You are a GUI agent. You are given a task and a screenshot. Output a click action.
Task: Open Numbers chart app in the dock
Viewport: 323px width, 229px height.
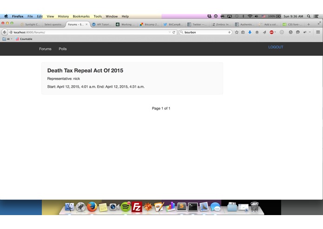[171, 207]
